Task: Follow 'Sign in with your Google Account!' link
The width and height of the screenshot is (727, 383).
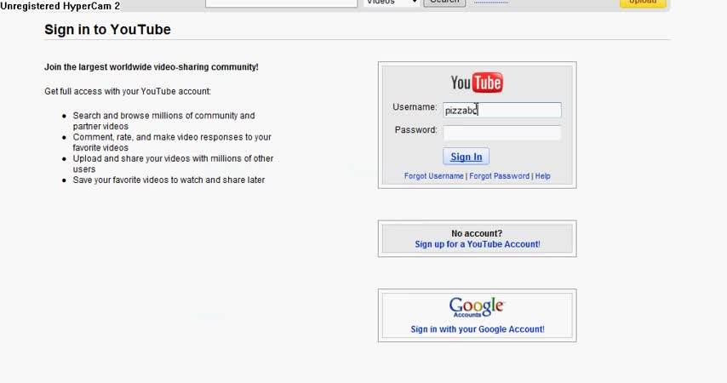Action: click(478, 329)
